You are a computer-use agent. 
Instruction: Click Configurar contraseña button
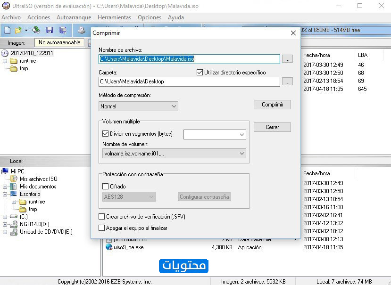[x=204, y=197]
